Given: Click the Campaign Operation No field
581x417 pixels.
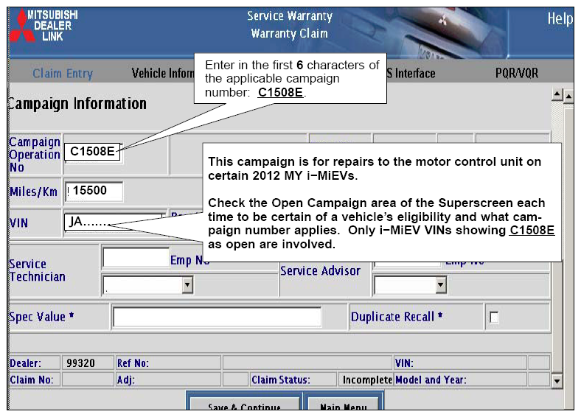Looking at the screenshot, I should click(93, 152).
